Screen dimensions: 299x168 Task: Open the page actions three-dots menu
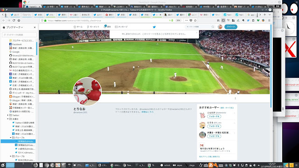[x=186, y=21]
